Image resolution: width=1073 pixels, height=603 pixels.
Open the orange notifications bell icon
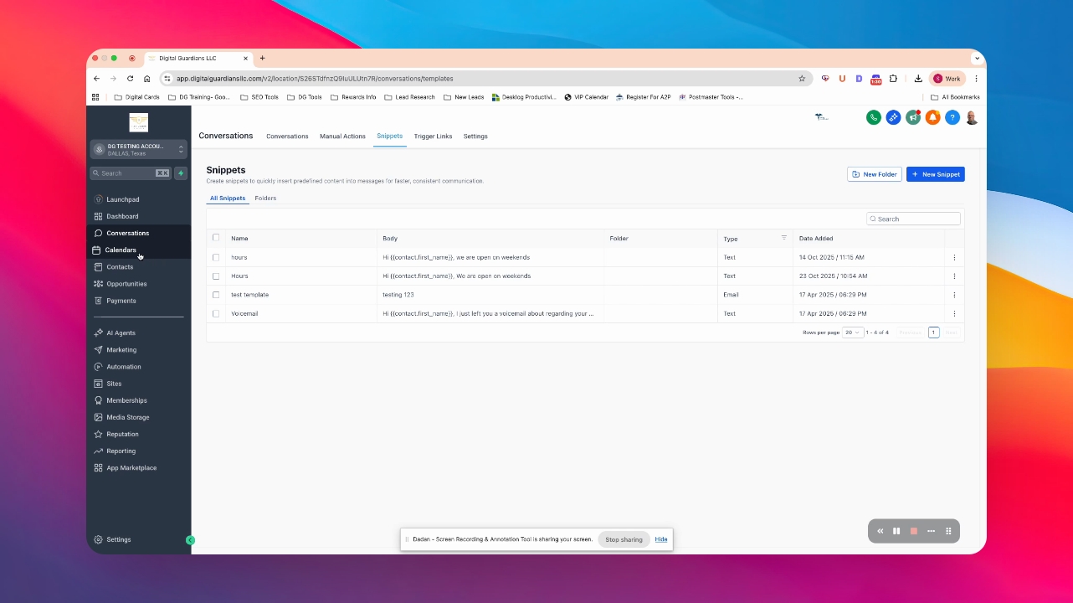click(932, 117)
